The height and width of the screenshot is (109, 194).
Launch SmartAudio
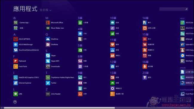coord(53,67)
